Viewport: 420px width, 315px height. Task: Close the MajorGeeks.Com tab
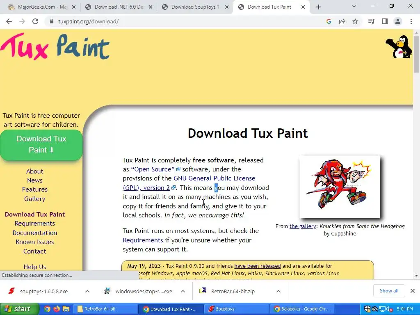[x=74, y=7]
